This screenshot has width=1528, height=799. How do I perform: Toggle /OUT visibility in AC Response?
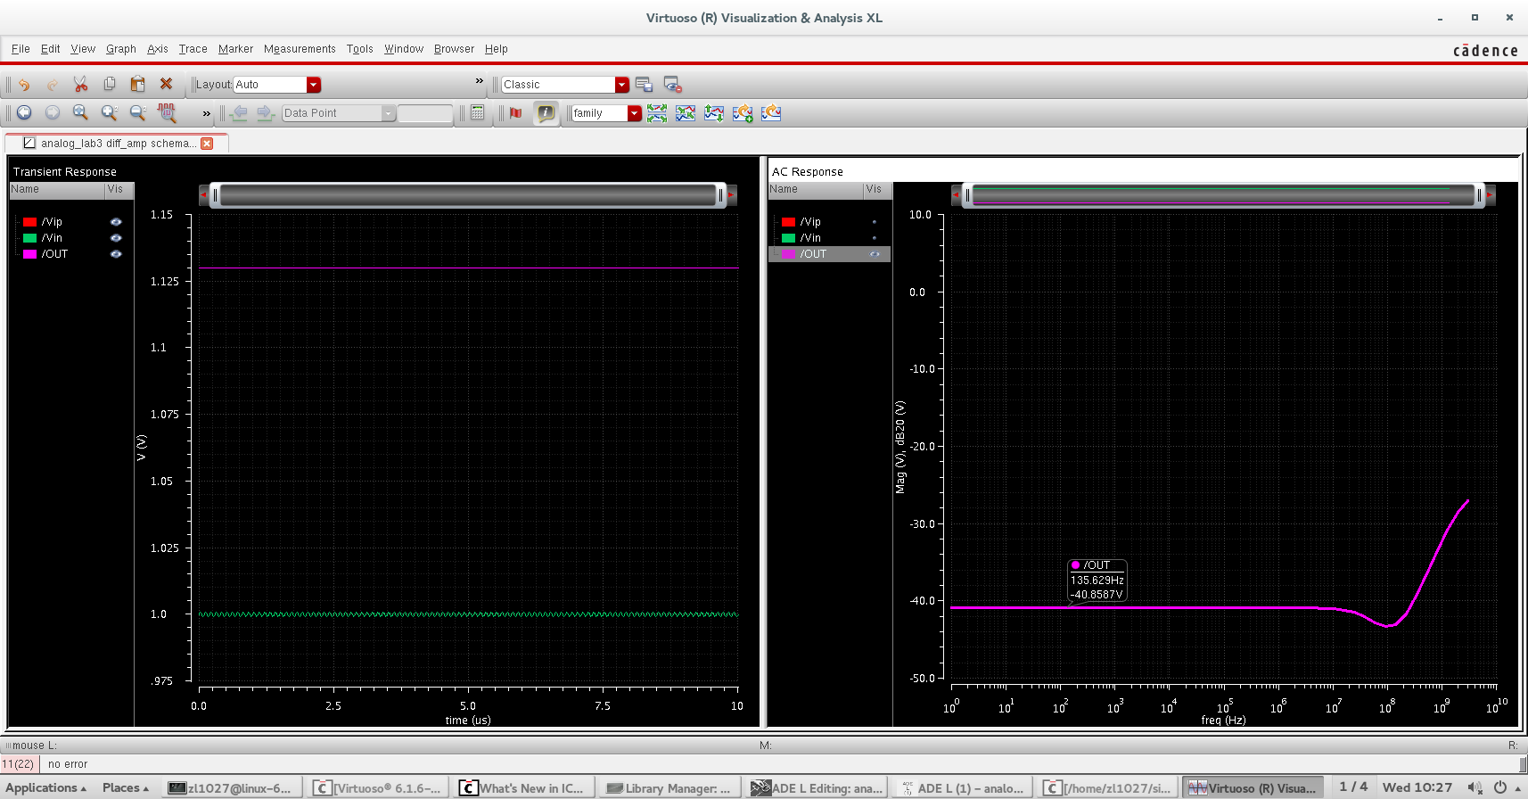(x=875, y=254)
